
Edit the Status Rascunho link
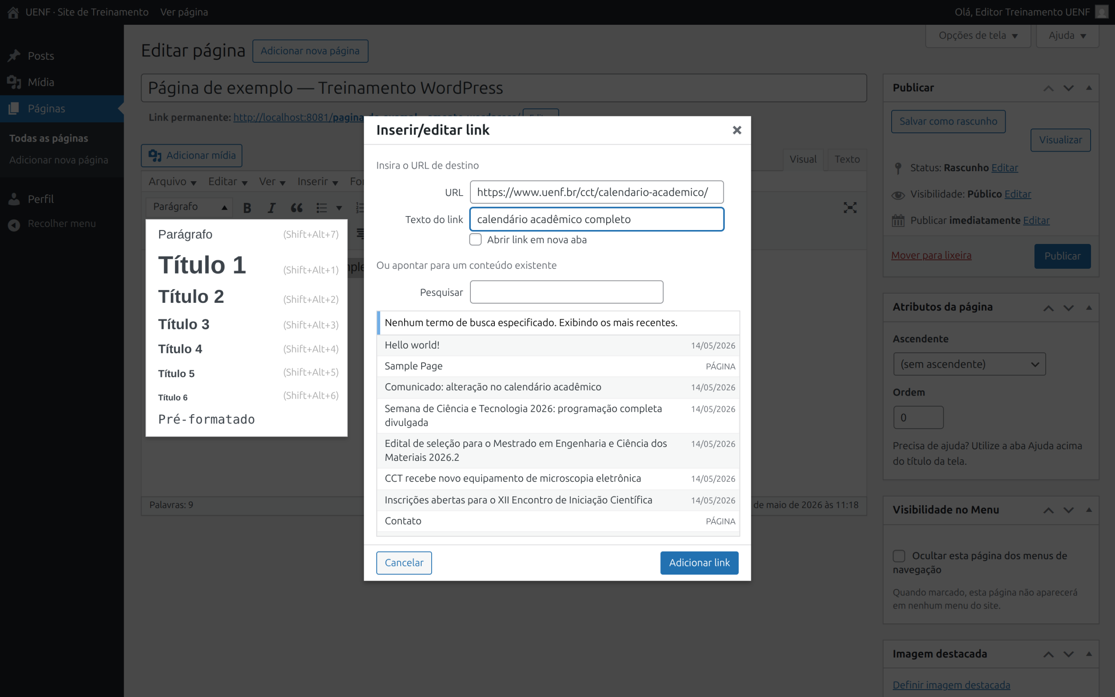[x=1004, y=168]
